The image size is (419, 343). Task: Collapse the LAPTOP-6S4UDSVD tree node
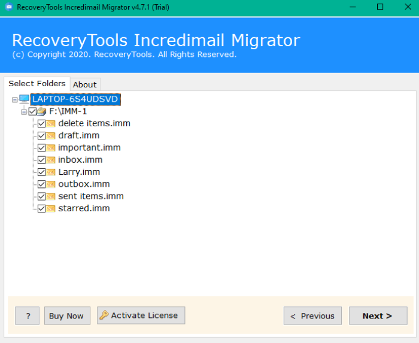click(x=15, y=99)
